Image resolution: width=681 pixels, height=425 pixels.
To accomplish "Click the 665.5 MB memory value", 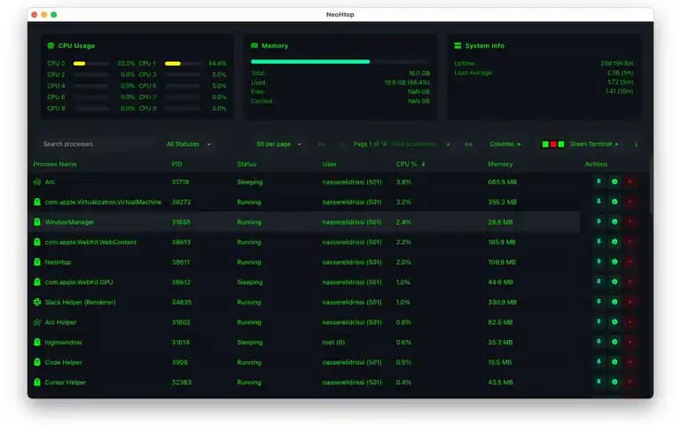I will tap(502, 182).
